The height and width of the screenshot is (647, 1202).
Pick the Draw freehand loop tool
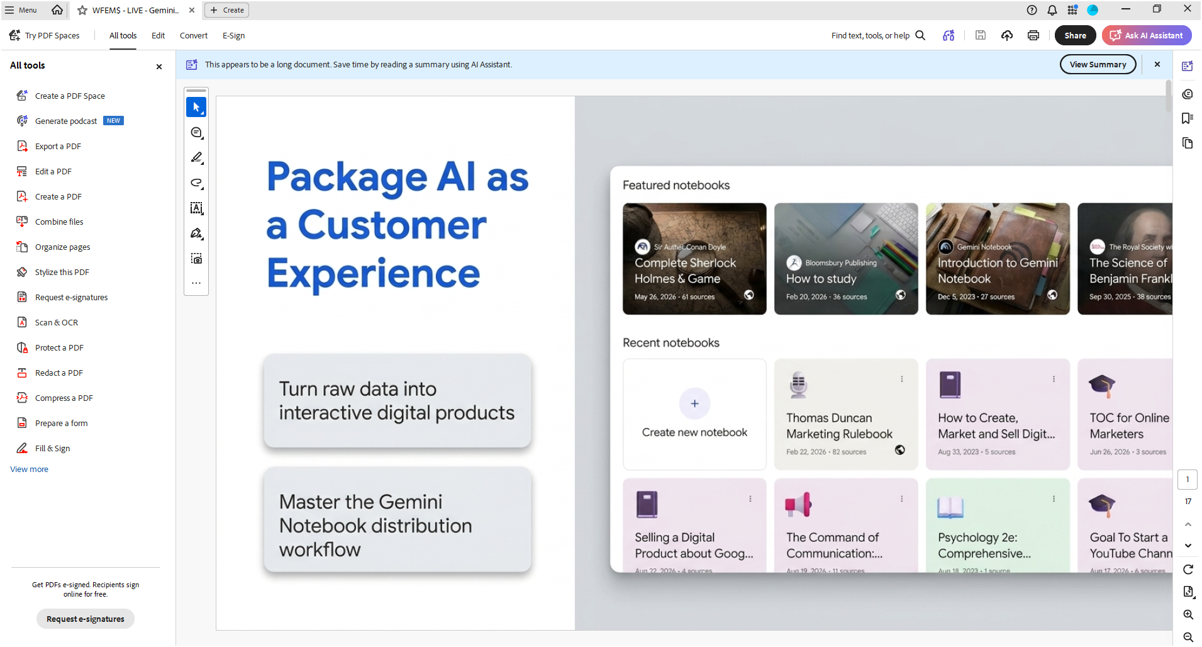[196, 183]
